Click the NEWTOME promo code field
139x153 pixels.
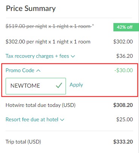36,86
